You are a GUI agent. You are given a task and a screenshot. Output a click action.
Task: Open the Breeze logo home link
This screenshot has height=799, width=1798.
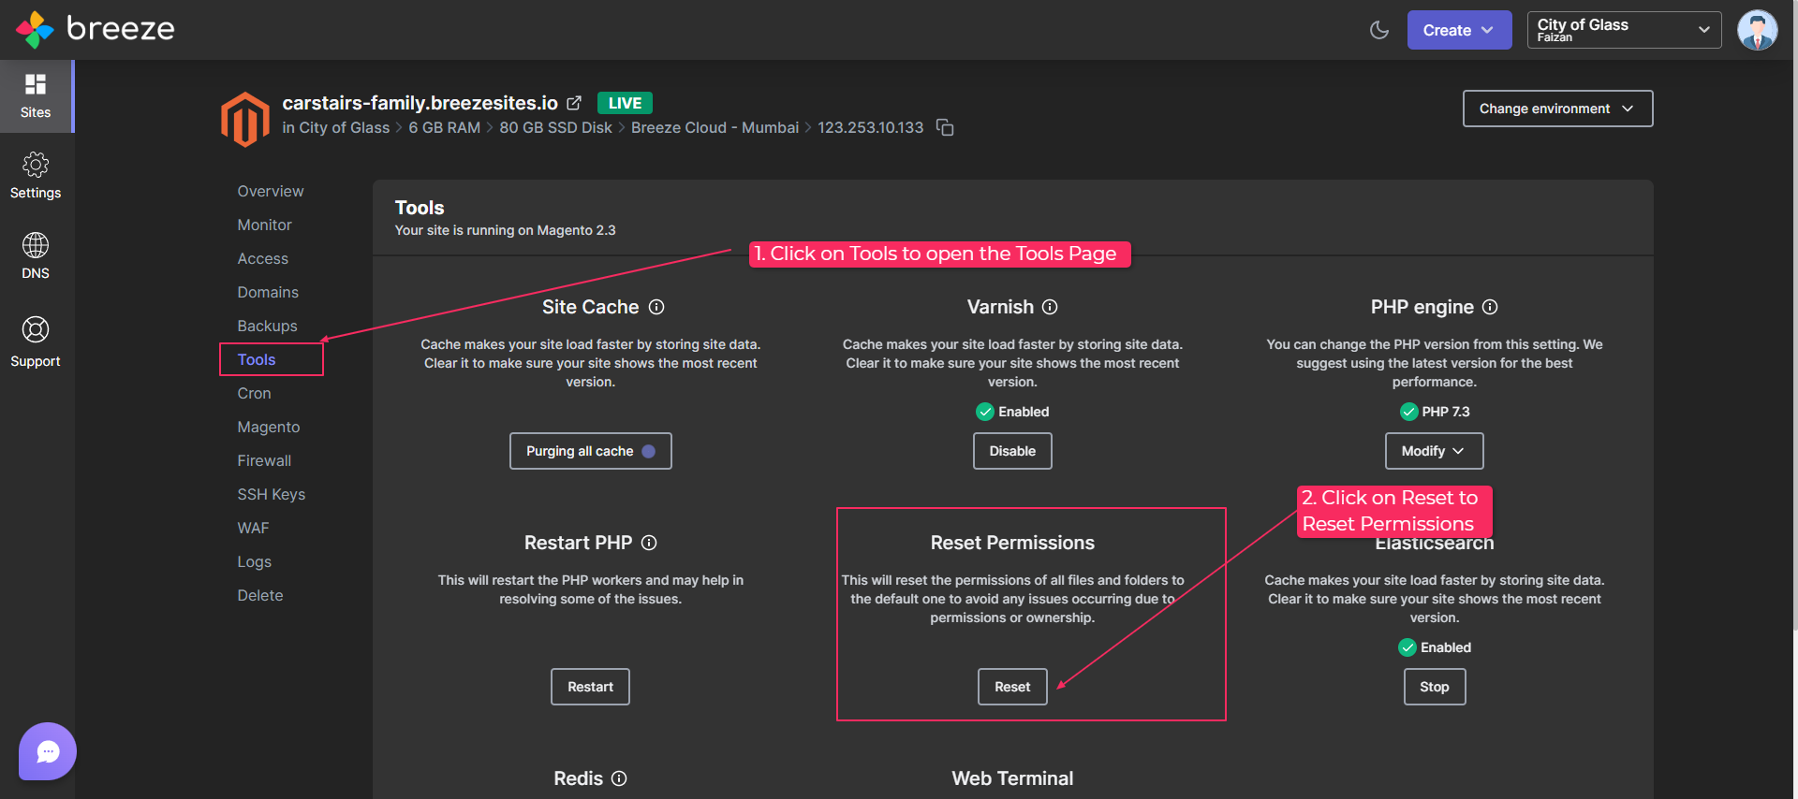tap(96, 29)
